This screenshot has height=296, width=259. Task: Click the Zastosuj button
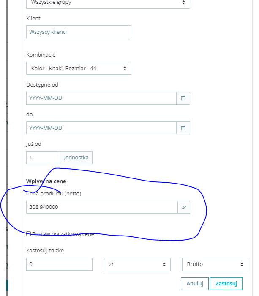(x=226, y=284)
